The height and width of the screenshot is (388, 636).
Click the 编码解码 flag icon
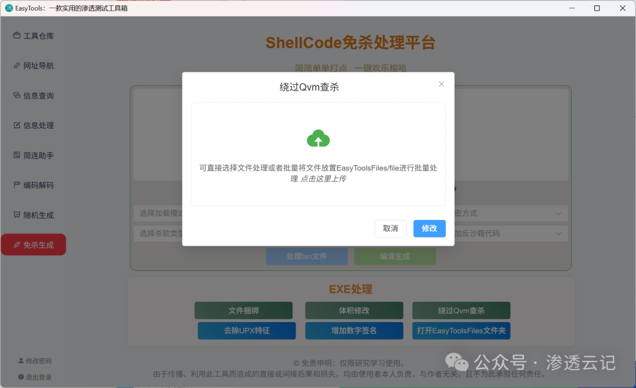click(16, 185)
